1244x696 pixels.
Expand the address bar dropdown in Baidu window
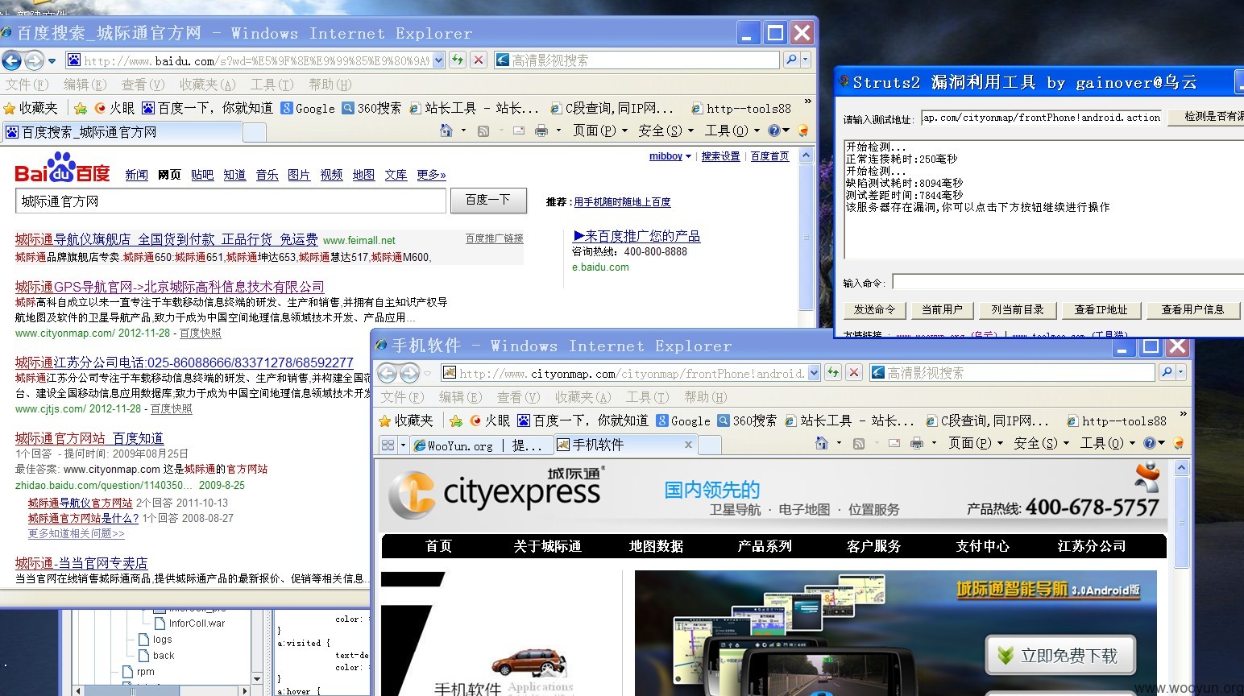[438, 60]
